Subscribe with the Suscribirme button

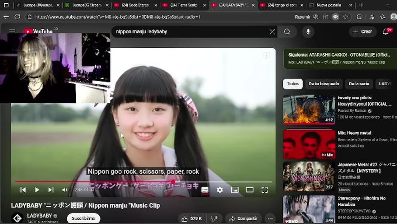click(83, 218)
